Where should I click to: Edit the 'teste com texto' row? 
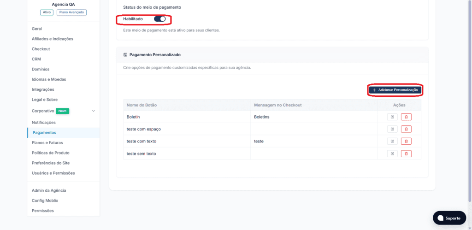coord(392,141)
